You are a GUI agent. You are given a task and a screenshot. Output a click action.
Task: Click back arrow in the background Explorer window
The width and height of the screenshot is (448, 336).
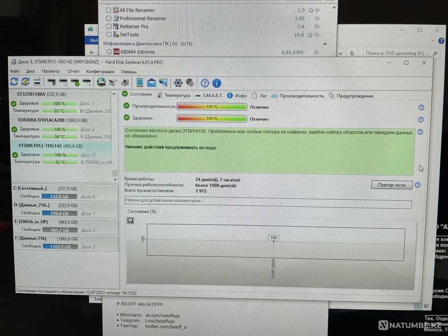92,52
